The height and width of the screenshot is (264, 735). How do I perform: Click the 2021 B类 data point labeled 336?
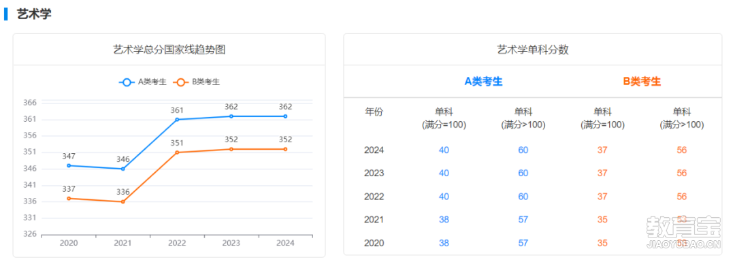(122, 201)
